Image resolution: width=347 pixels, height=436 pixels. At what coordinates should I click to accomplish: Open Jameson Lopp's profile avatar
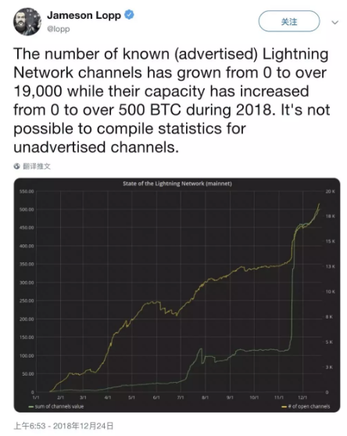(27, 22)
